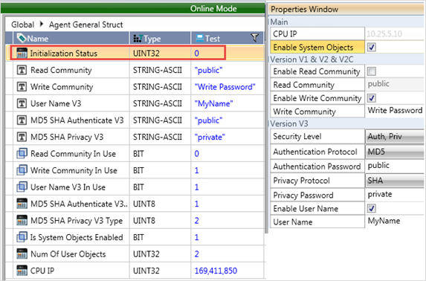Edit the Write Community field in Properties

(395, 111)
